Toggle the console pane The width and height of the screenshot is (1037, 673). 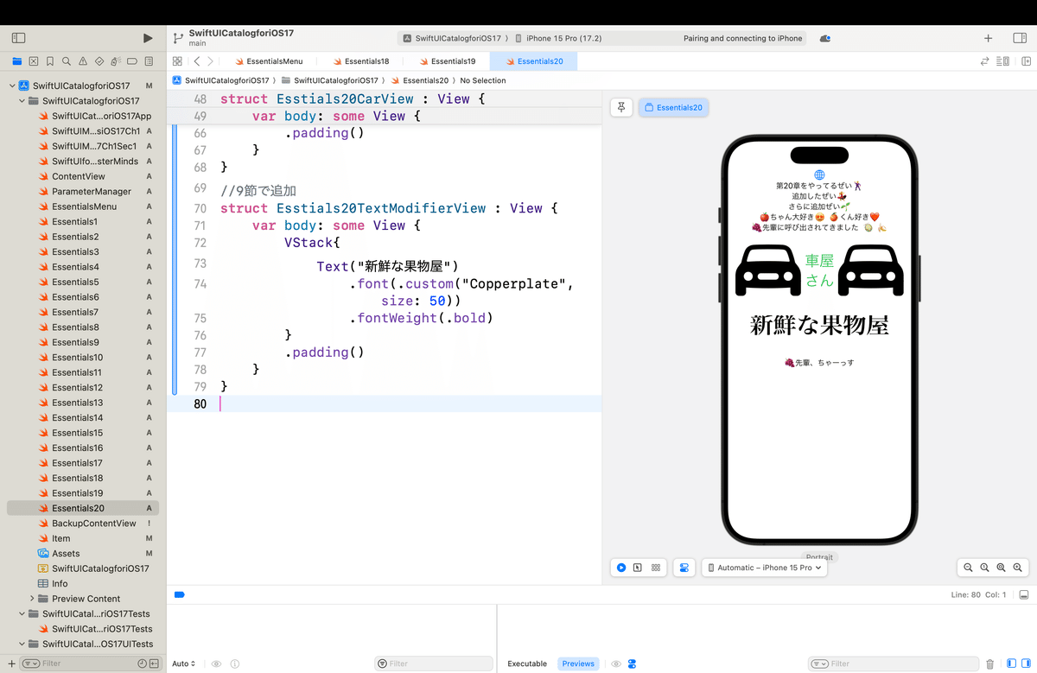[1025, 663]
